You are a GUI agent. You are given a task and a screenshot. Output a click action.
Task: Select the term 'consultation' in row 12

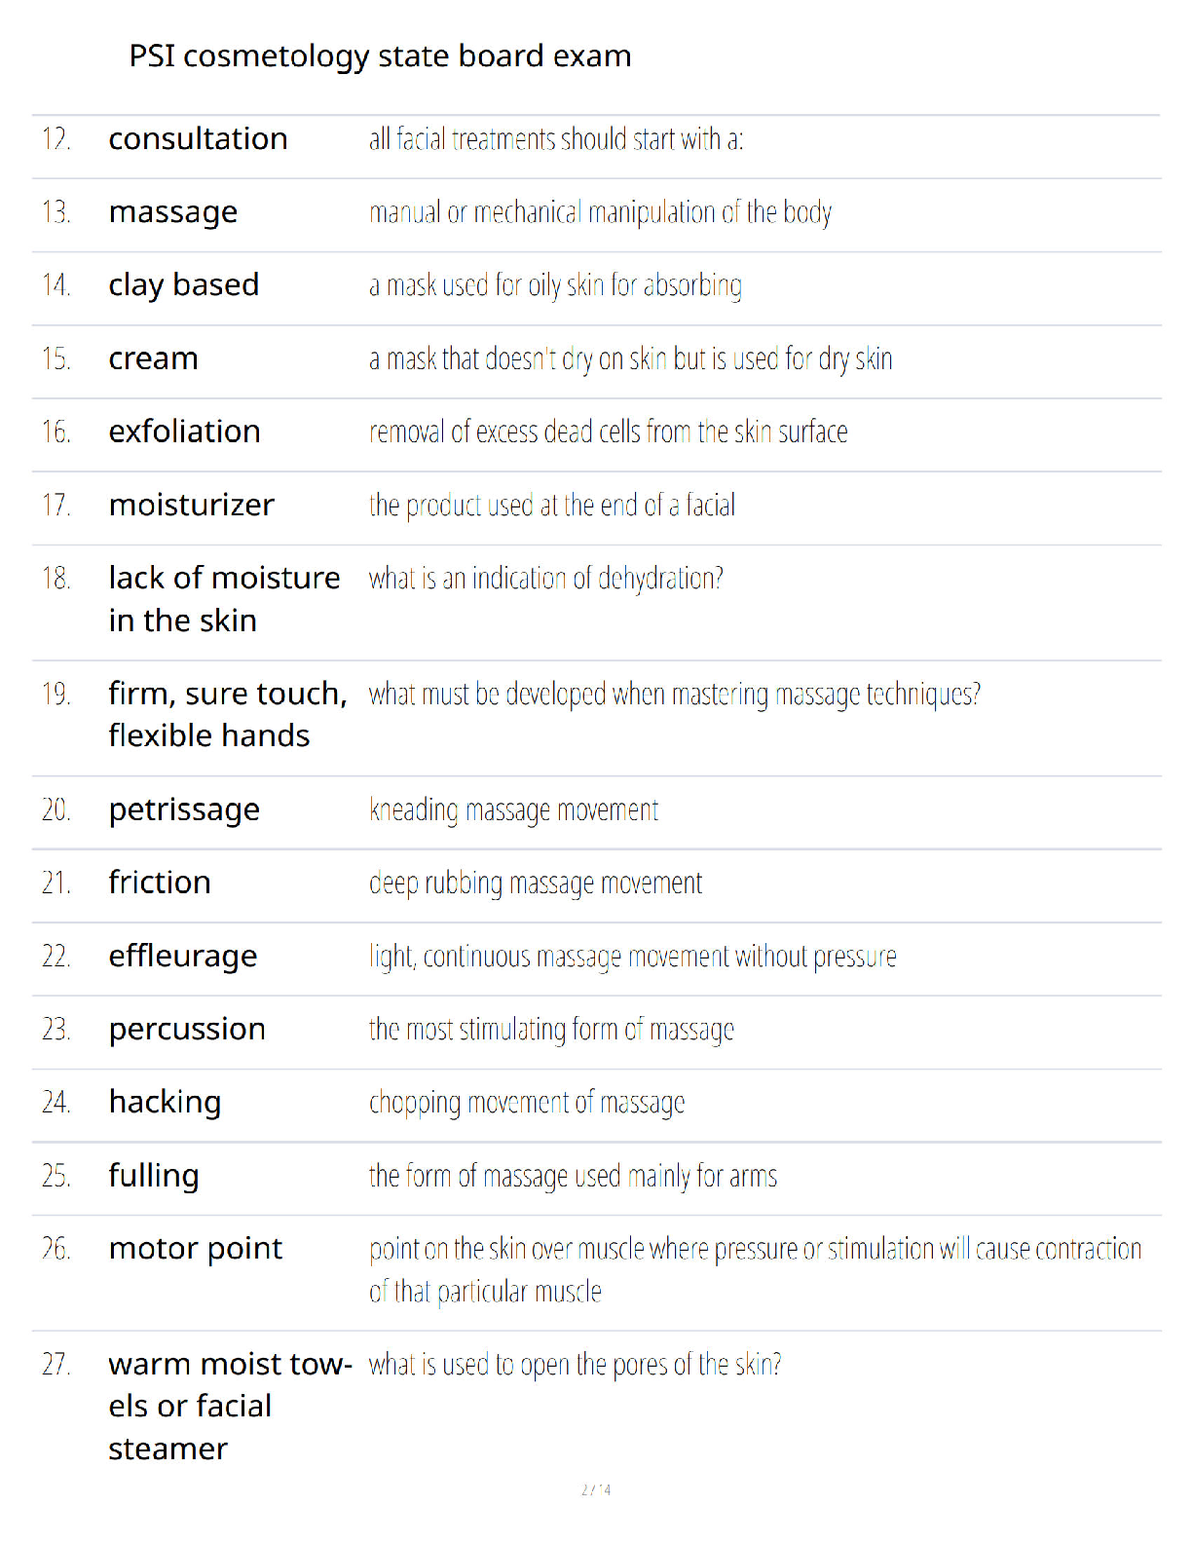pos(198,138)
